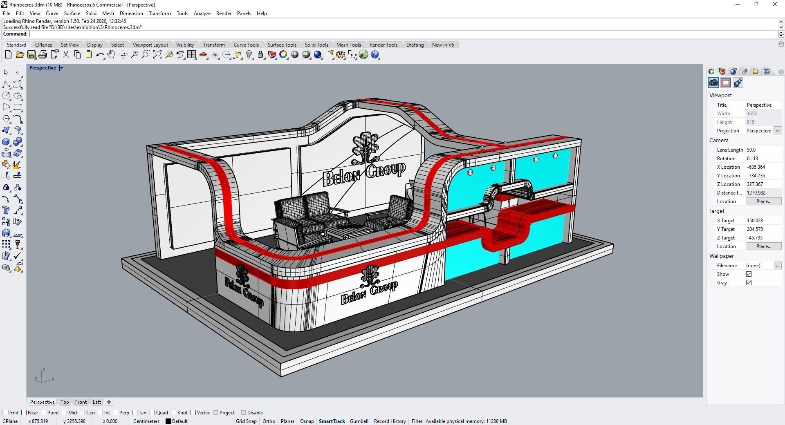
Task: Click the four viewports layout icon
Action: coord(192,55)
